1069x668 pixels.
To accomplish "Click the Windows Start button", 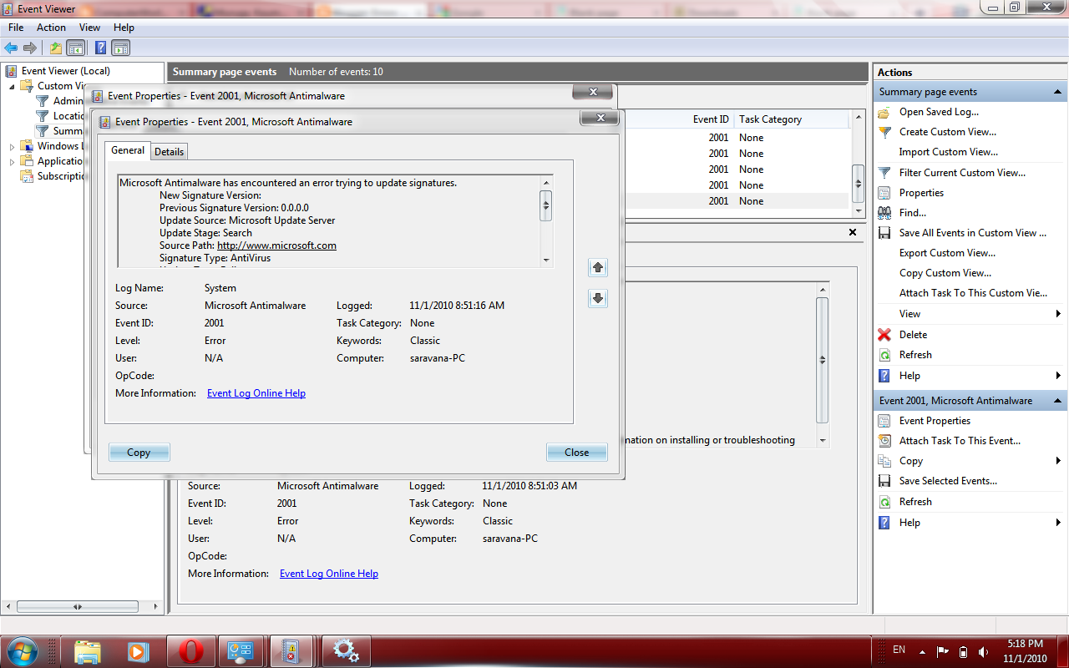I will tap(22, 650).
